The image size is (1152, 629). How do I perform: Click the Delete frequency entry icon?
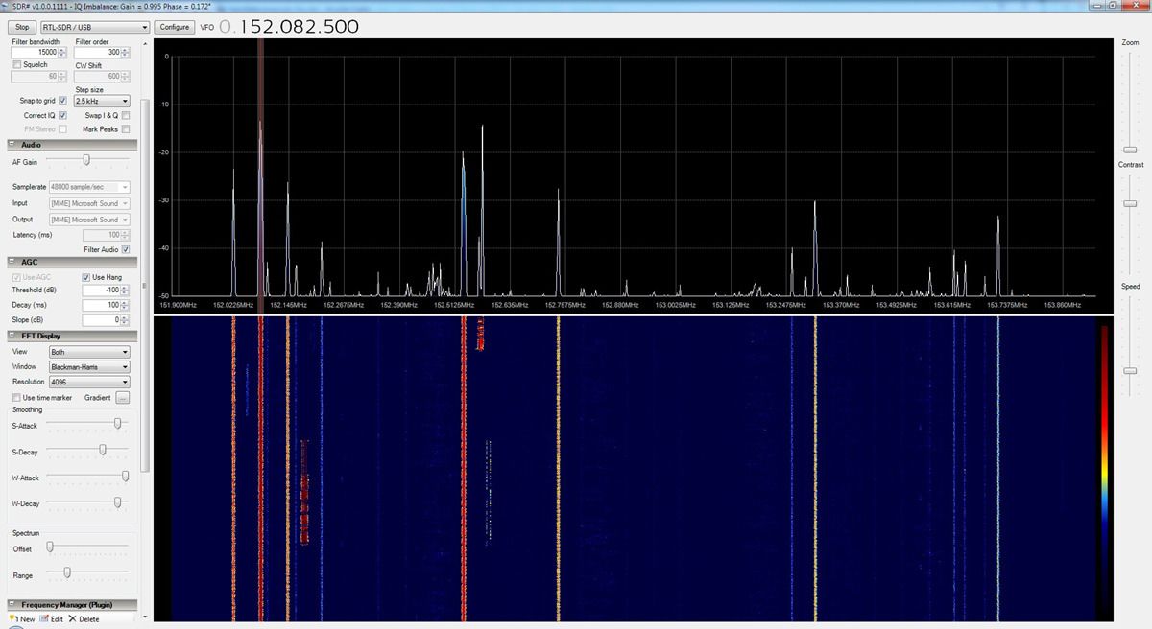pos(73,619)
